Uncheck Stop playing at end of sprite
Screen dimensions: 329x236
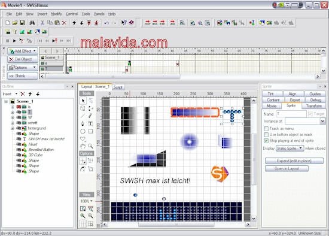pyautogui.click(x=266, y=141)
